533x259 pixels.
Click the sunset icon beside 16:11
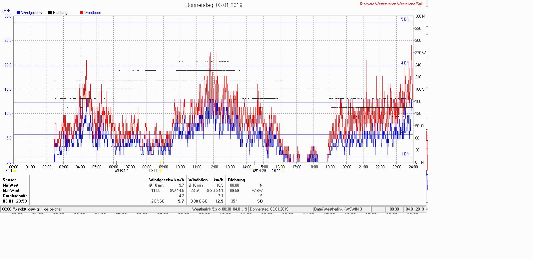coord(283,171)
